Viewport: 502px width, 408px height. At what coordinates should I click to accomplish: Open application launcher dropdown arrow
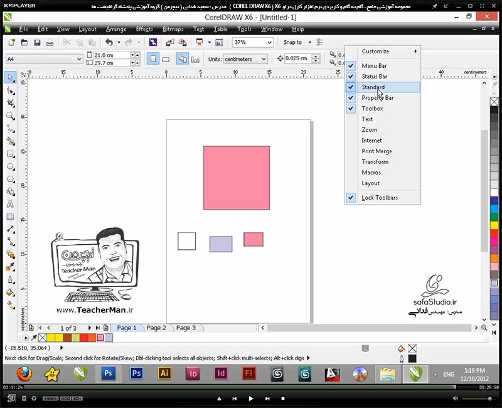point(210,42)
